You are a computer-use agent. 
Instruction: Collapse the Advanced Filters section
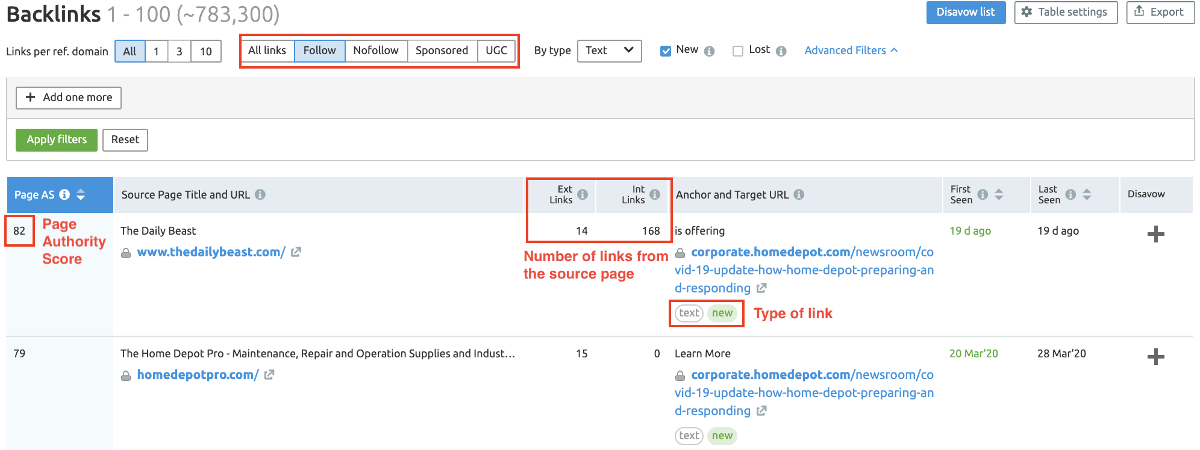click(x=851, y=51)
